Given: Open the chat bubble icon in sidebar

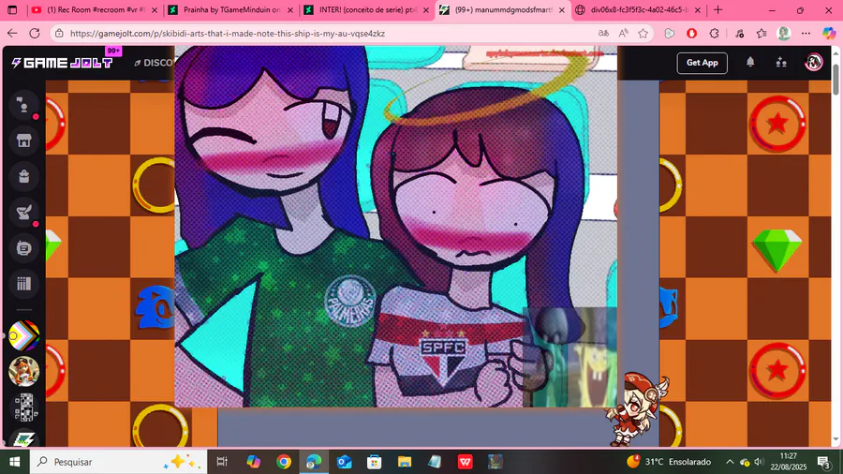Looking at the screenshot, I should pos(23,247).
